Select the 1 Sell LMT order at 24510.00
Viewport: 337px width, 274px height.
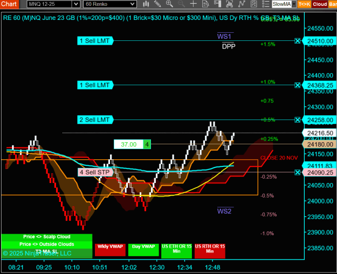[x=95, y=41]
